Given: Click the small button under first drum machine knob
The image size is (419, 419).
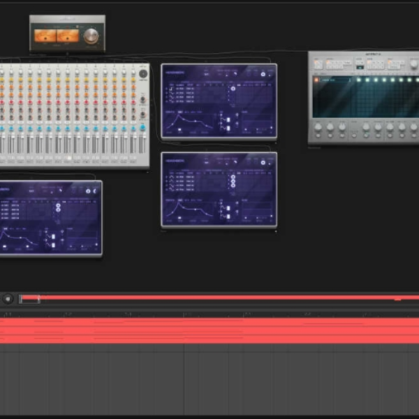Looking at the screenshot, I should click(318, 136).
